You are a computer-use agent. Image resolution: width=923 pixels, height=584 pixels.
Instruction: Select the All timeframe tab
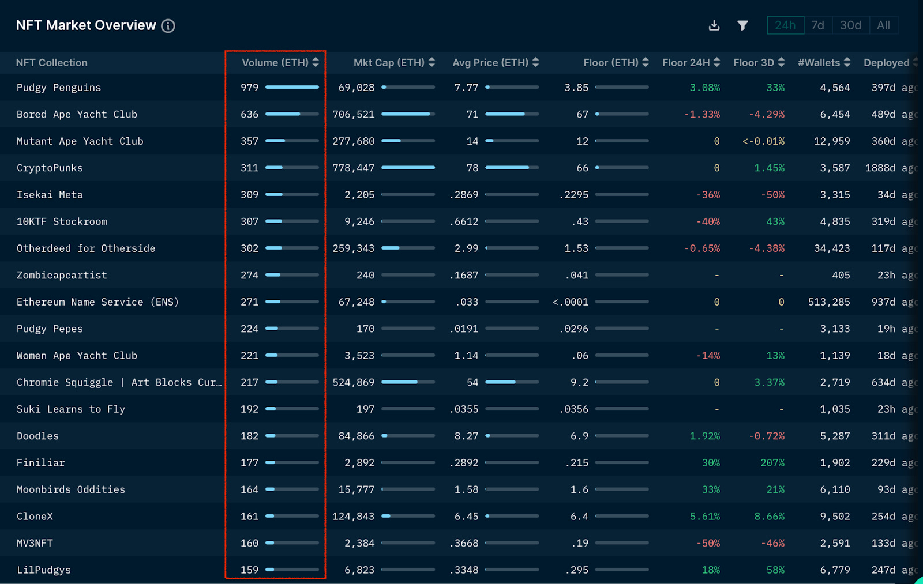click(883, 25)
